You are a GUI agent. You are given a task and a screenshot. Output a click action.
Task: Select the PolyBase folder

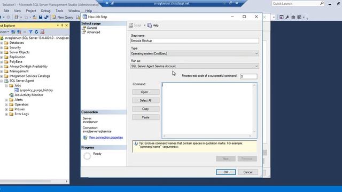[15, 62]
